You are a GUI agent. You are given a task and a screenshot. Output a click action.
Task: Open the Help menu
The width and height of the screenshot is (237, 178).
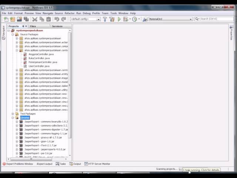click(x=133, y=13)
